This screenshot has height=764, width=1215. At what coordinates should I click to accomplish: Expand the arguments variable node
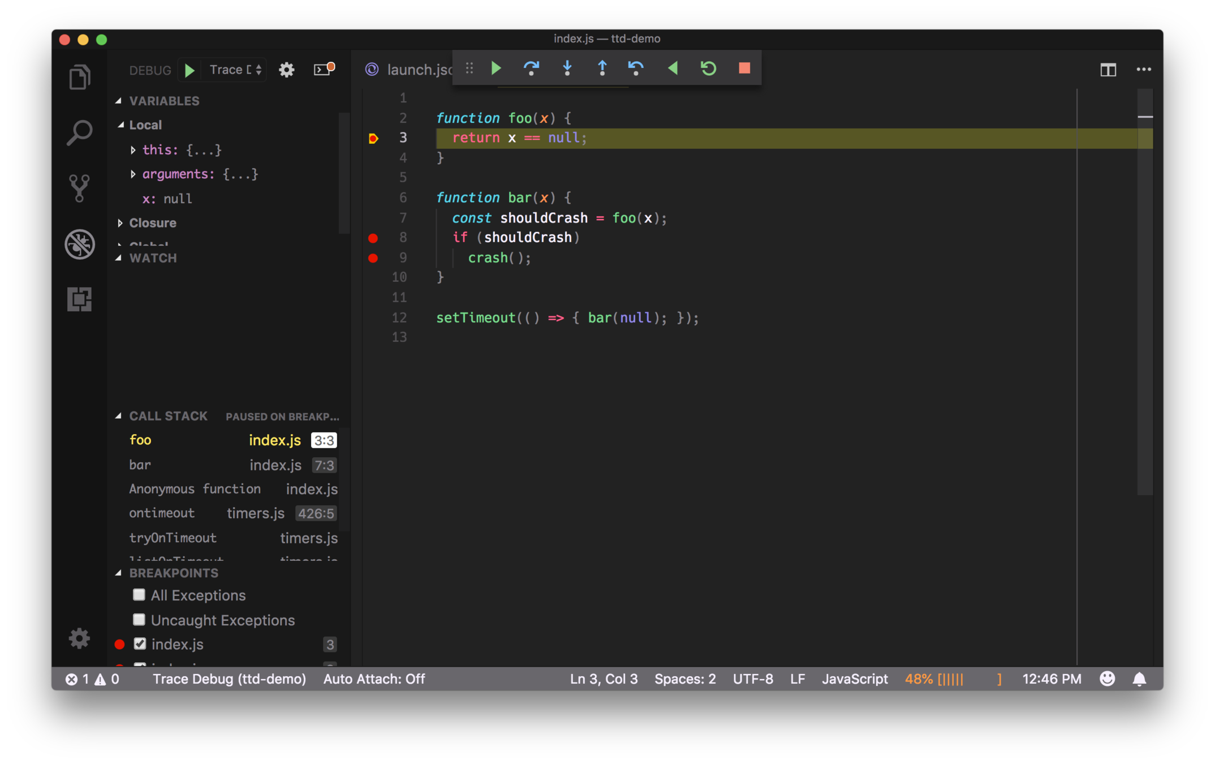pos(133,174)
